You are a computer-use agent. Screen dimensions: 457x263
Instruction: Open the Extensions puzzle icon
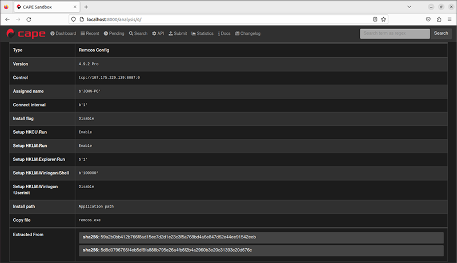pos(439,19)
